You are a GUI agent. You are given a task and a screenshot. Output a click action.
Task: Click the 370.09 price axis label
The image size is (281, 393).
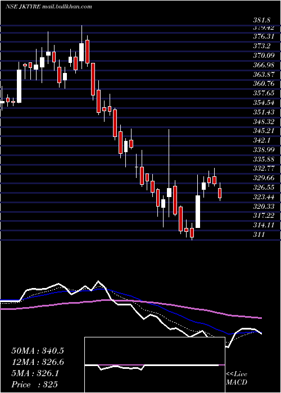click(264, 55)
